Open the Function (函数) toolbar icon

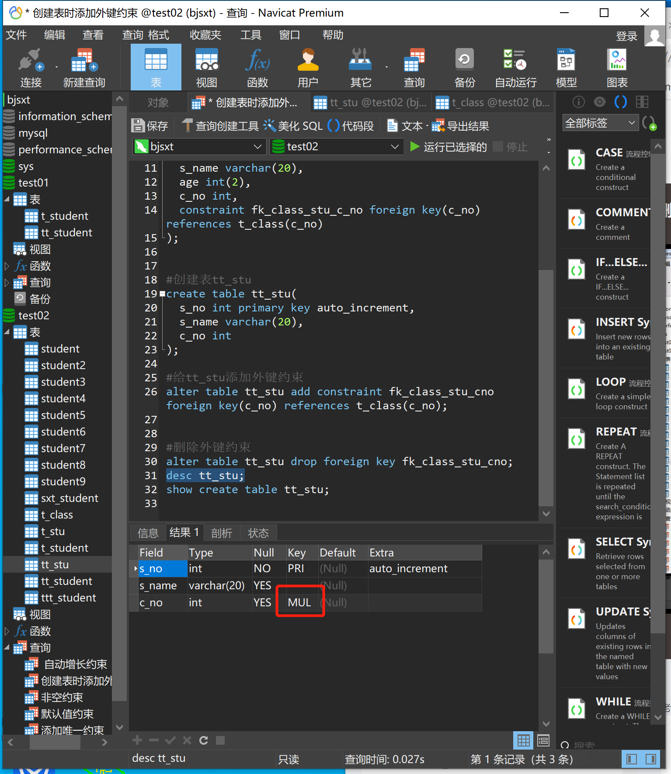coord(257,68)
